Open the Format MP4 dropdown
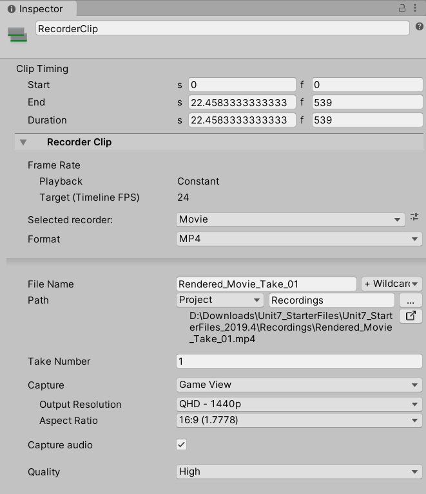 pyautogui.click(x=299, y=239)
